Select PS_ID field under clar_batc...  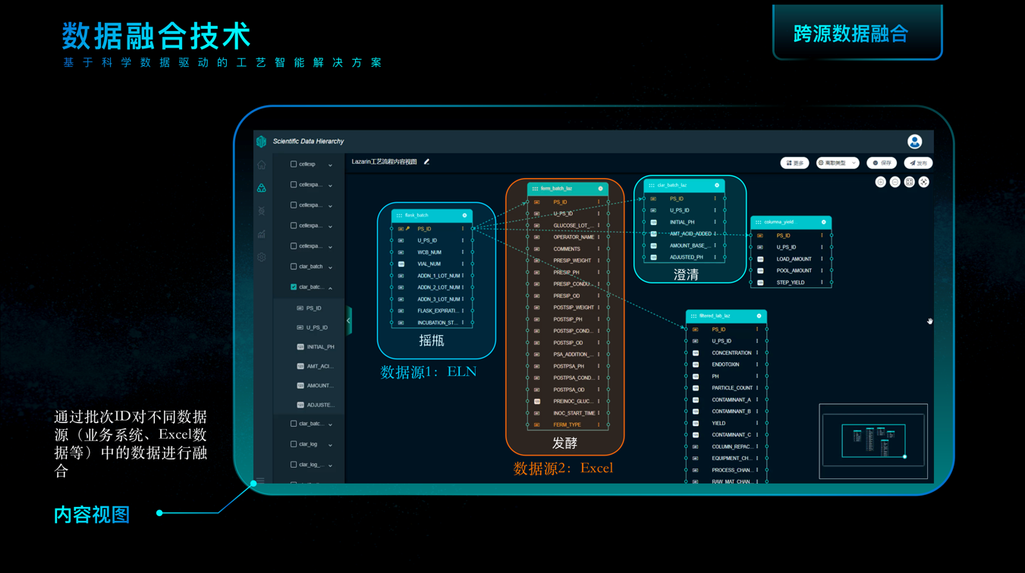click(313, 308)
